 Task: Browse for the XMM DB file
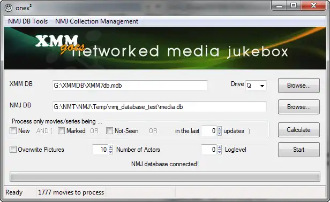(298, 86)
